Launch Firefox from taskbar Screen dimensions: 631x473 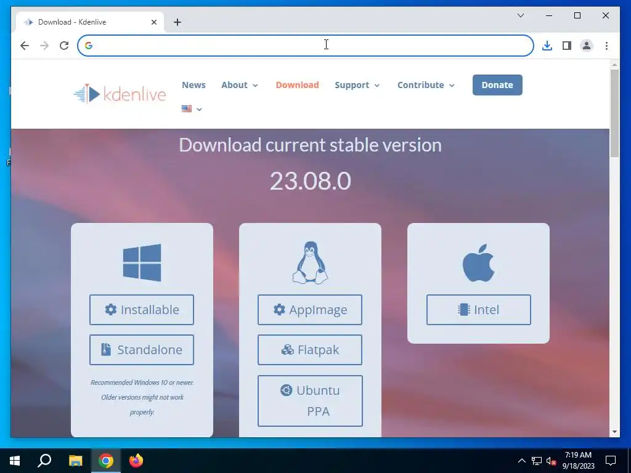click(x=136, y=461)
